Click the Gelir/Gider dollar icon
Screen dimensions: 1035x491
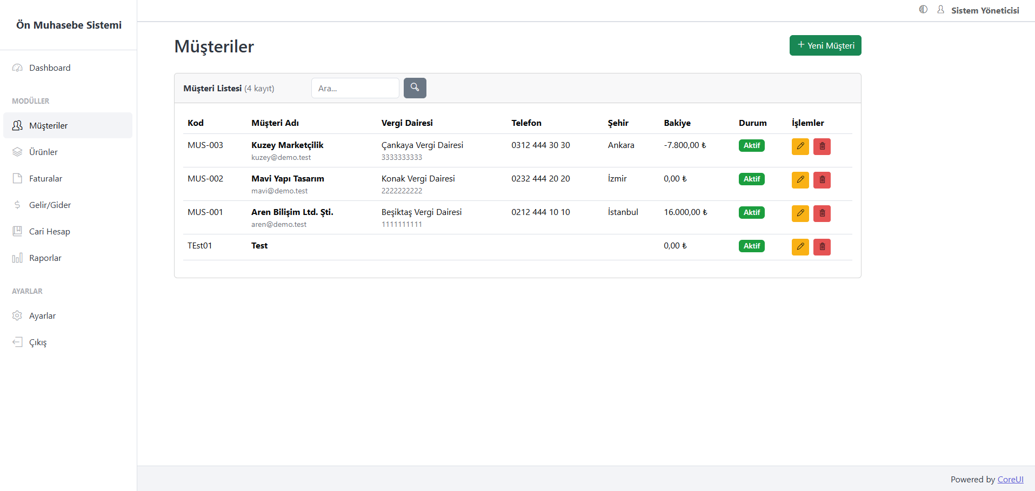17,205
